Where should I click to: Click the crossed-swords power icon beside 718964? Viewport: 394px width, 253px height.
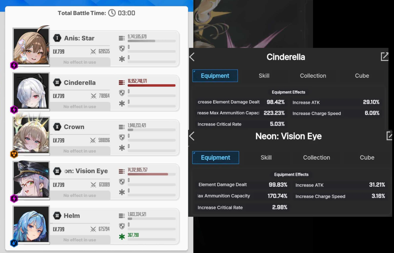[93, 96]
